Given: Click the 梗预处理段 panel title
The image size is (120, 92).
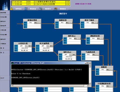Looking at the screenshot, I should [x=32, y=20].
